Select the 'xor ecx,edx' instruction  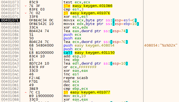pyautogui.click(x=76, y=27)
